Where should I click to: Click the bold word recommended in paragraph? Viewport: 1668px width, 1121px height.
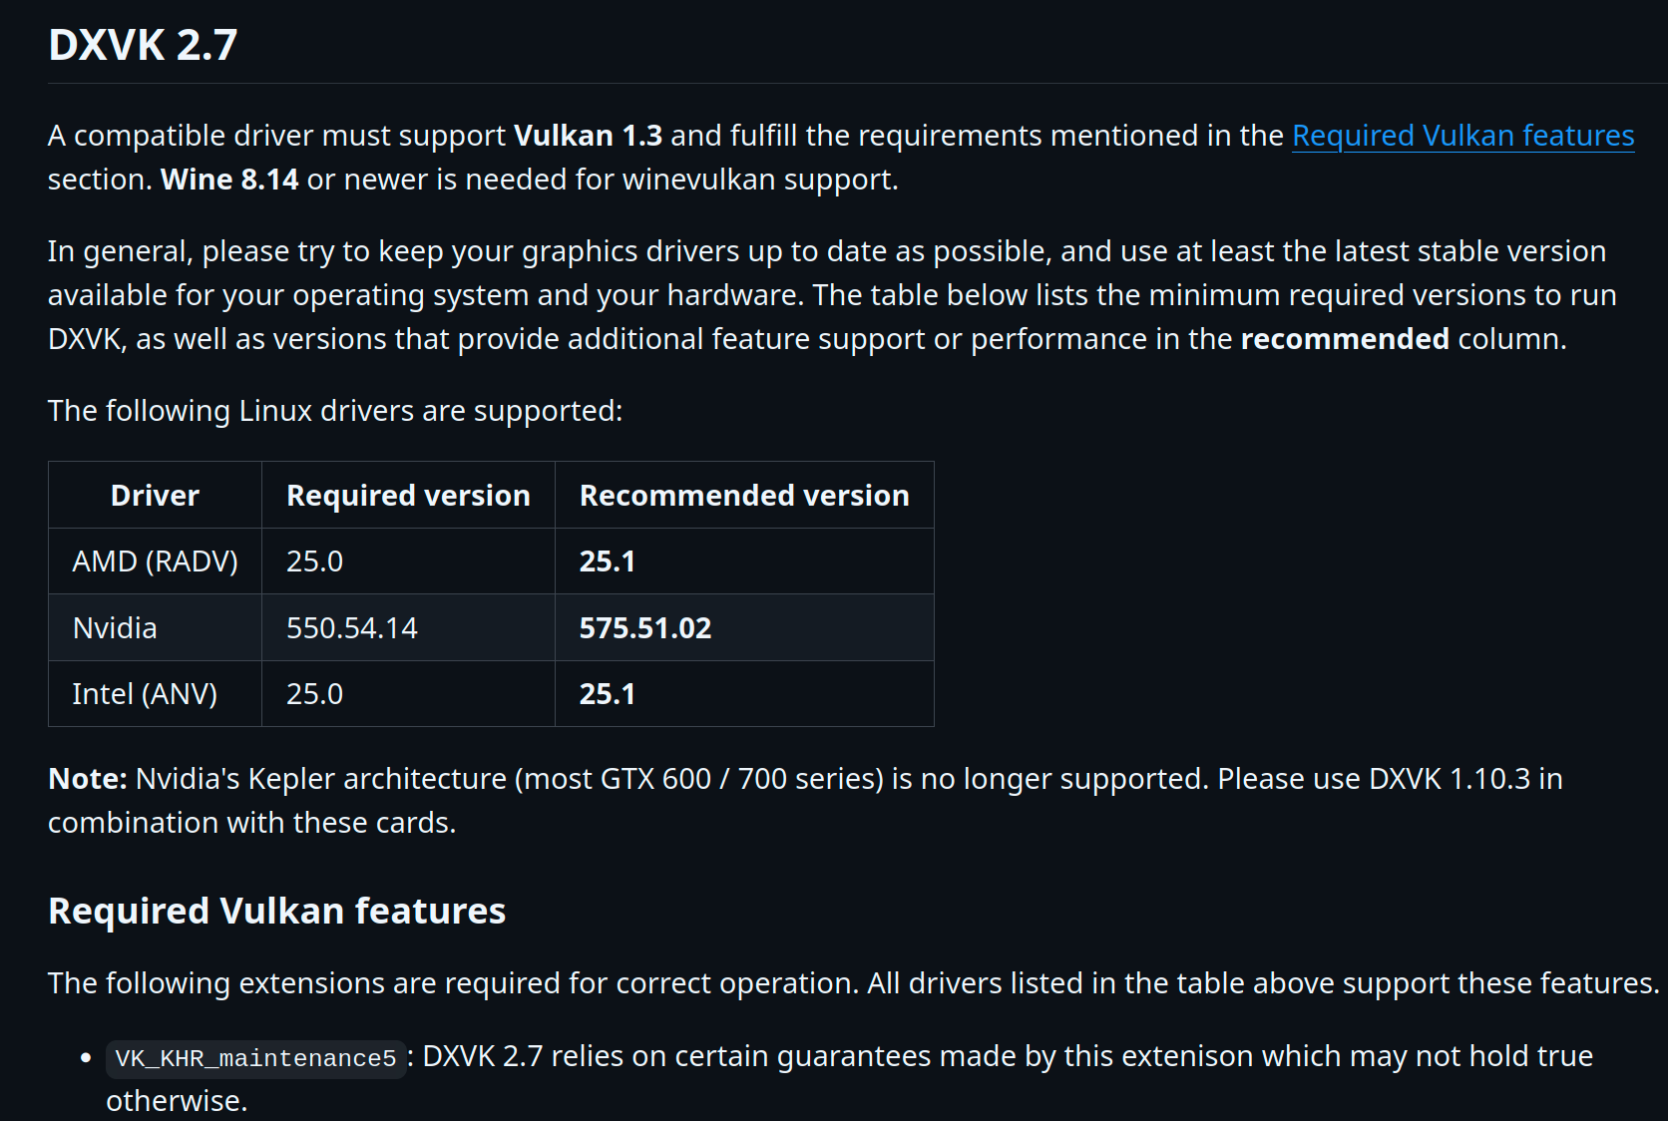(x=1344, y=339)
